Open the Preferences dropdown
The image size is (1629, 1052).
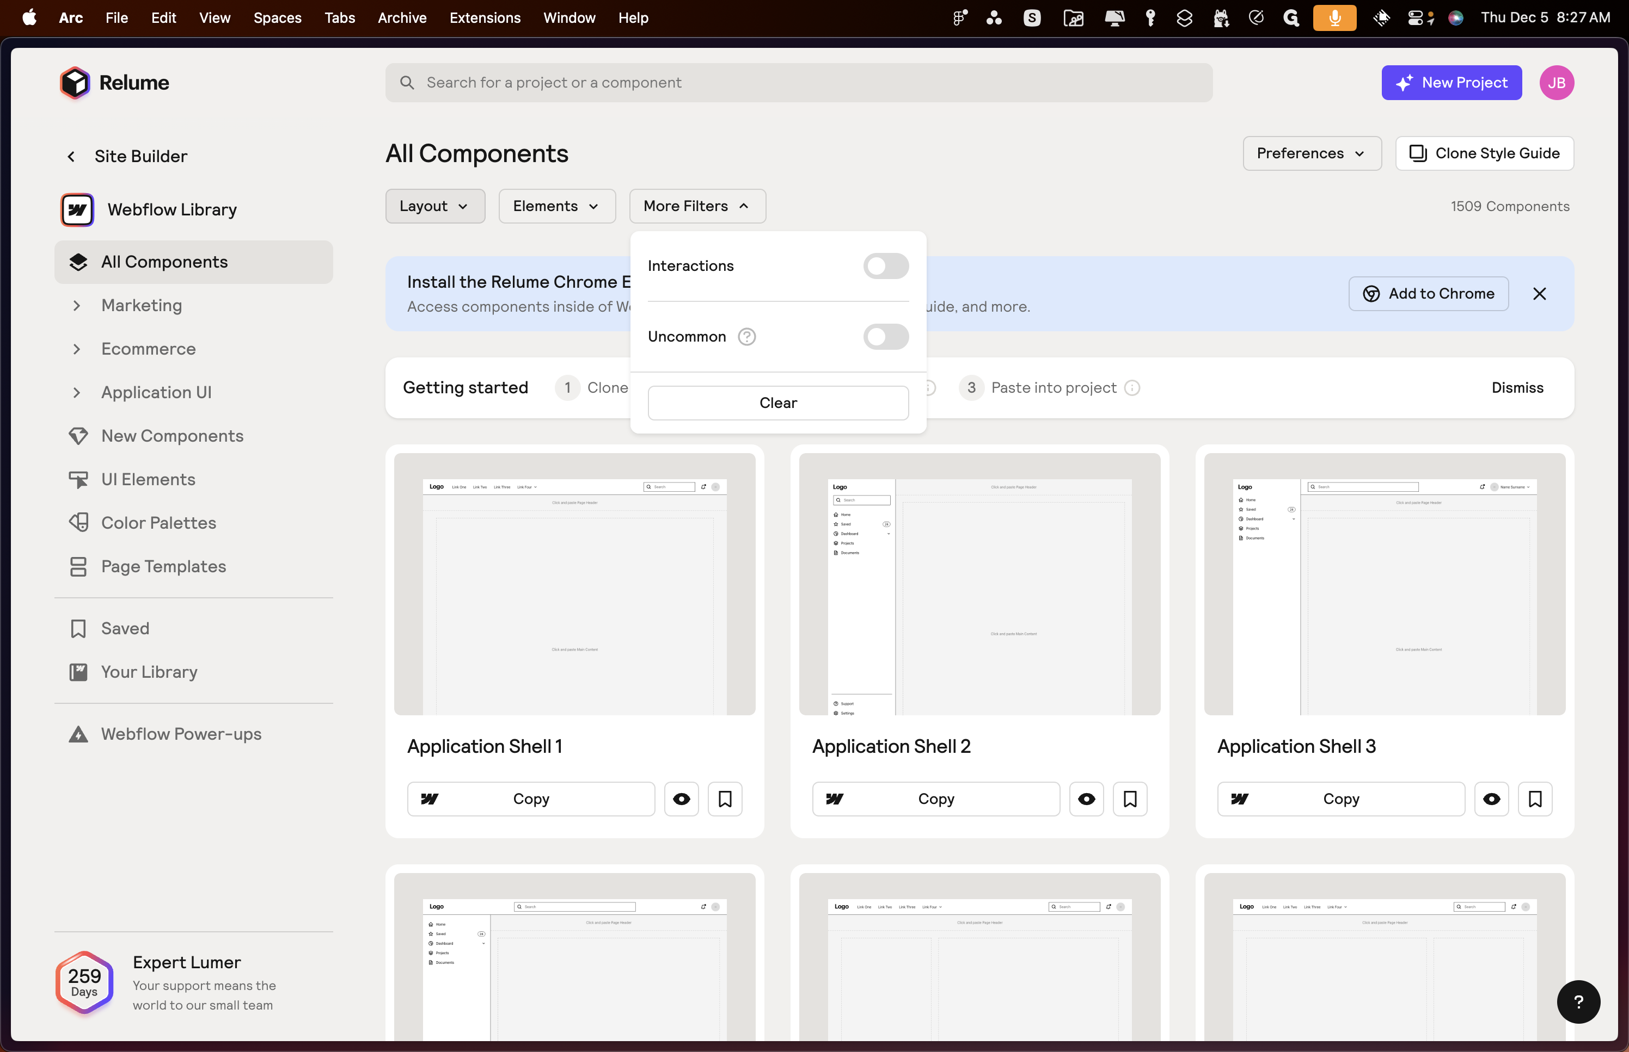coord(1311,154)
